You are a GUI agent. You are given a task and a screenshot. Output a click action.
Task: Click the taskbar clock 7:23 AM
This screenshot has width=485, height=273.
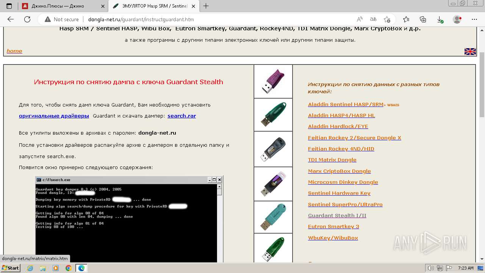pyautogui.click(x=466, y=268)
